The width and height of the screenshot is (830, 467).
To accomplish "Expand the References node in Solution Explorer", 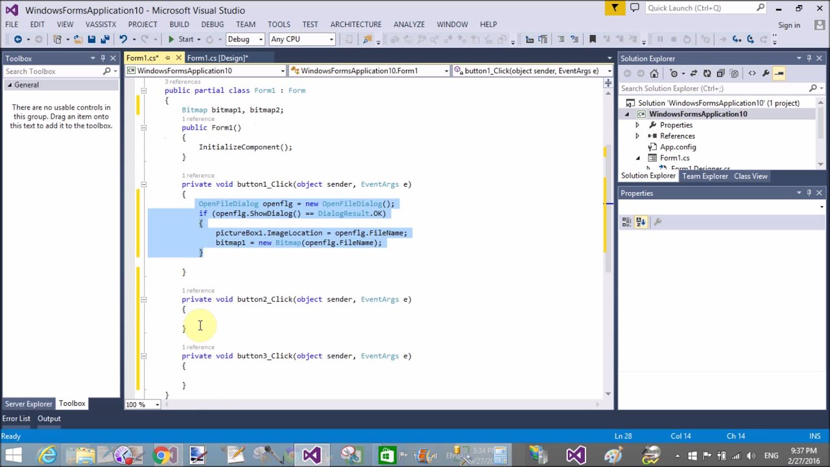I will [x=637, y=136].
